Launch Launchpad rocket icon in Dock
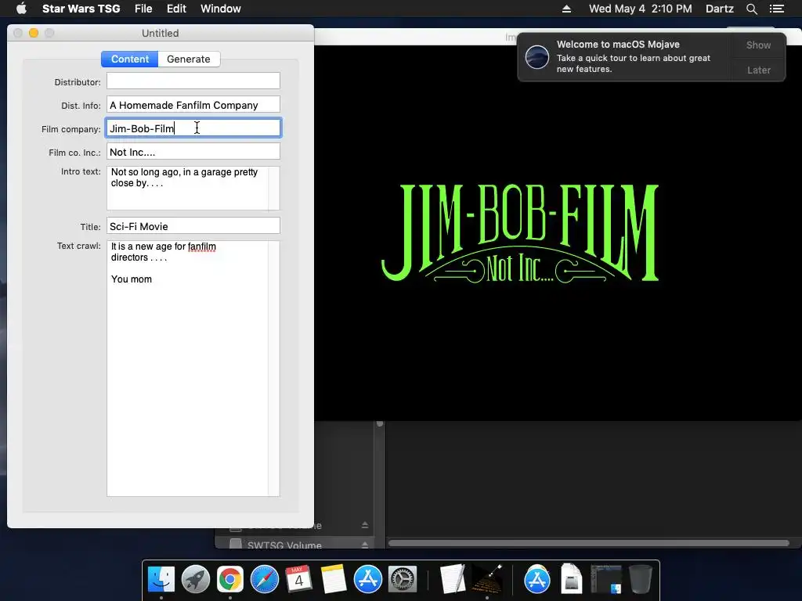This screenshot has width=802, height=601. click(195, 579)
